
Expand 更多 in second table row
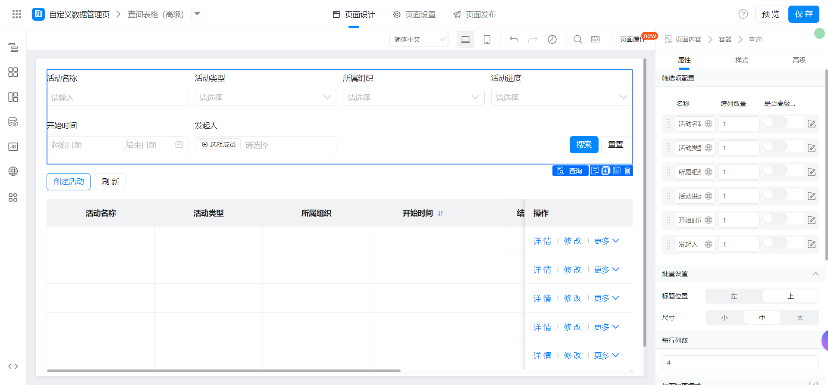(x=606, y=270)
